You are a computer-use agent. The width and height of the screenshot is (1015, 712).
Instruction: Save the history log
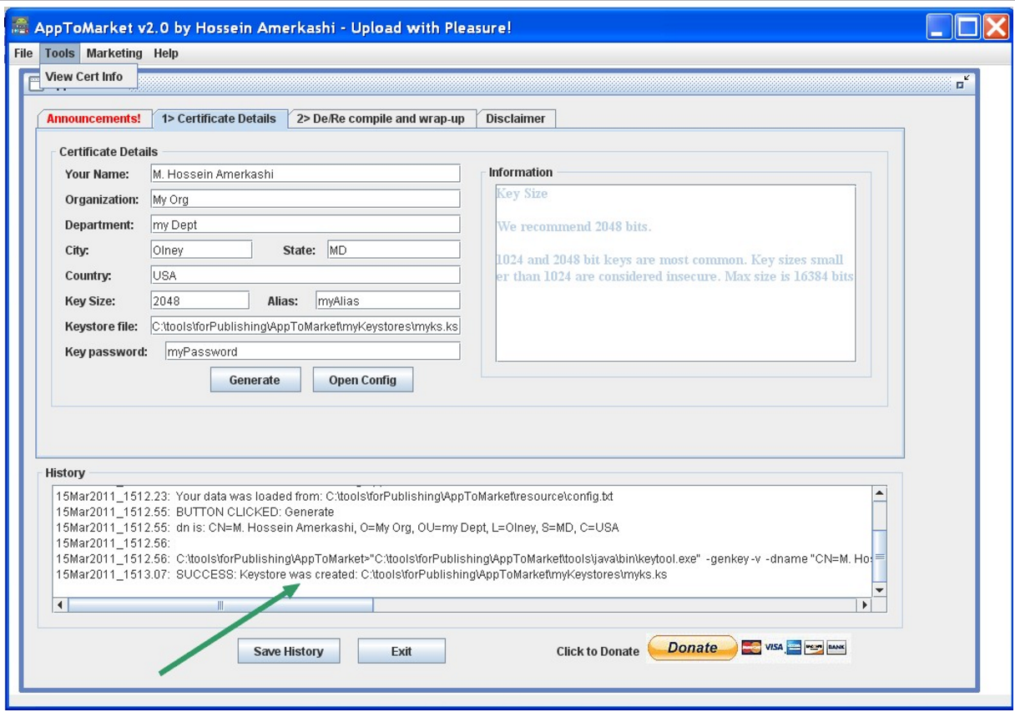click(289, 650)
